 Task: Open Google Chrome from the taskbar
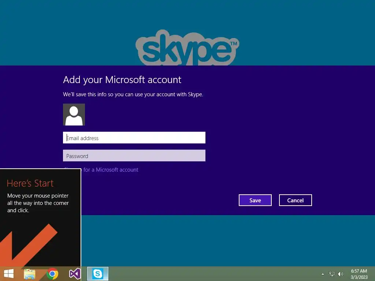(52, 274)
